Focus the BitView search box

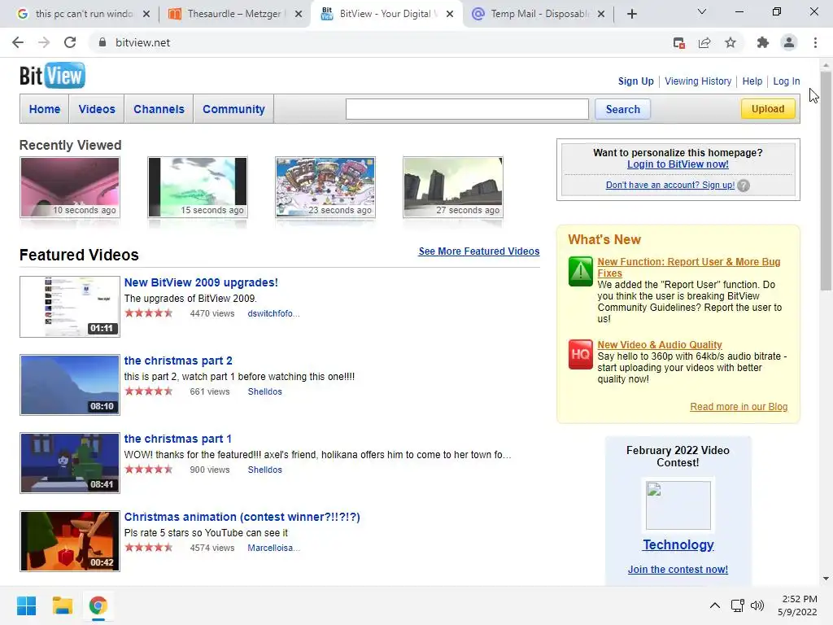click(467, 109)
